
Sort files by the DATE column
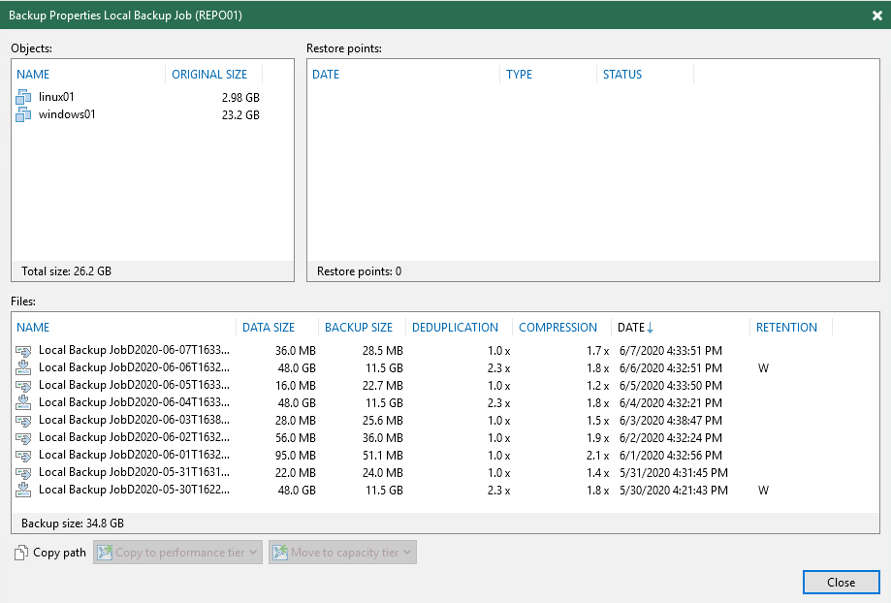pyautogui.click(x=631, y=328)
